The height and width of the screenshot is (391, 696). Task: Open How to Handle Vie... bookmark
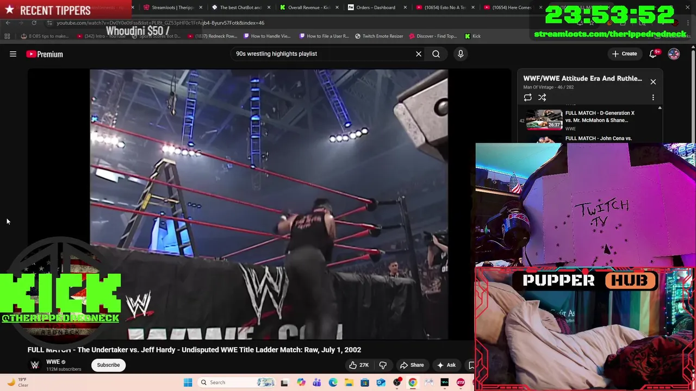click(267, 36)
